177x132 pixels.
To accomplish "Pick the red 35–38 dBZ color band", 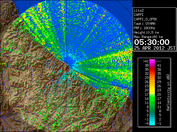I will (152, 70).
